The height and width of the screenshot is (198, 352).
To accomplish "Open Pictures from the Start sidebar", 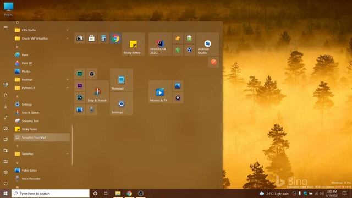I will point(5,128).
